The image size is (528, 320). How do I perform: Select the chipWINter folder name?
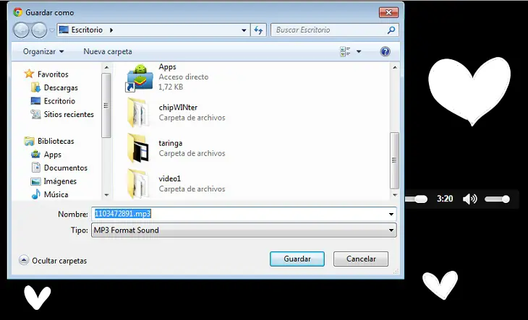pos(178,108)
